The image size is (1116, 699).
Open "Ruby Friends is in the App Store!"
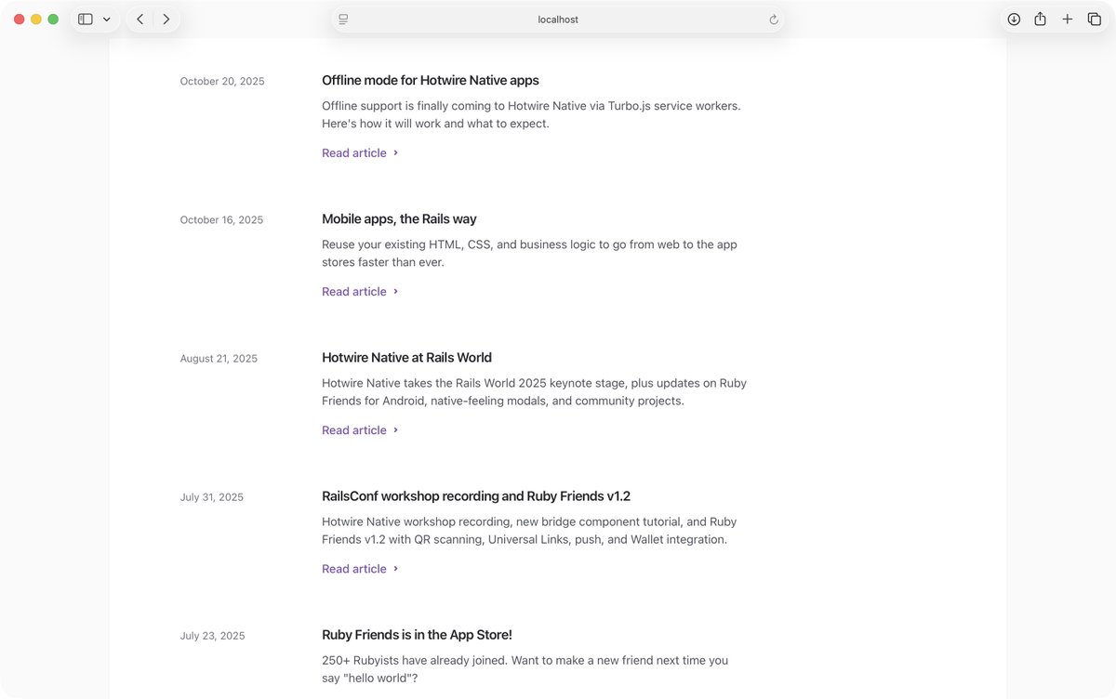point(417,634)
